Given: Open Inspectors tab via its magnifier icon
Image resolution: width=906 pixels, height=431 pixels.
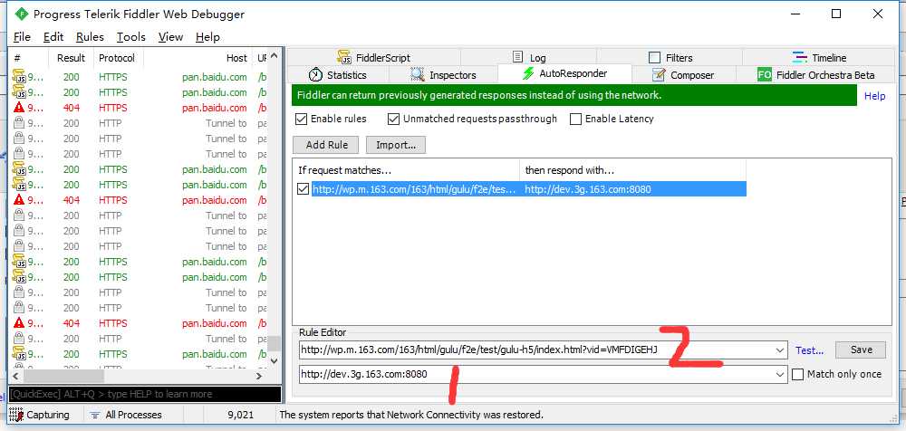Looking at the screenshot, I should click(417, 74).
